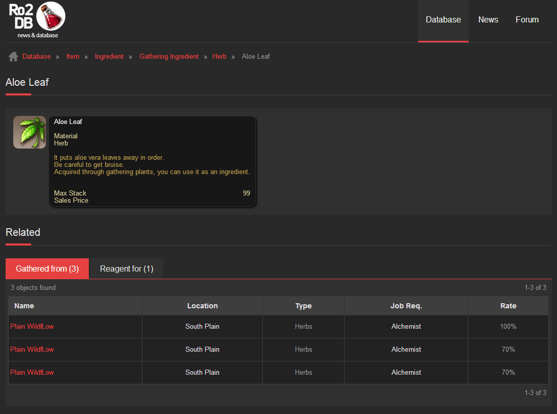Click the 'Aloe Leaf' breadcrumb text
Viewport: 557px width, 414px height.
click(x=256, y=57)
